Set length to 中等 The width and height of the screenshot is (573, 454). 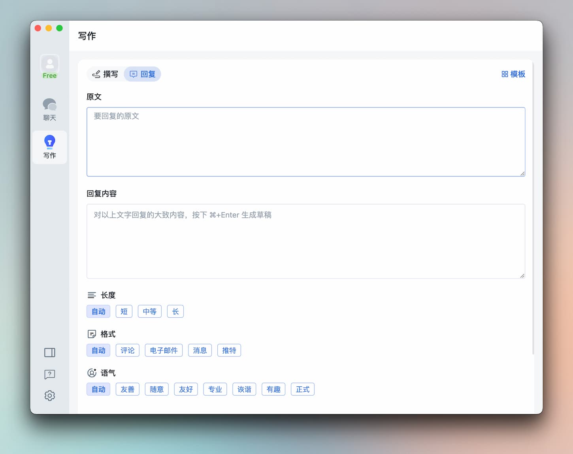(x=150, y=311)
